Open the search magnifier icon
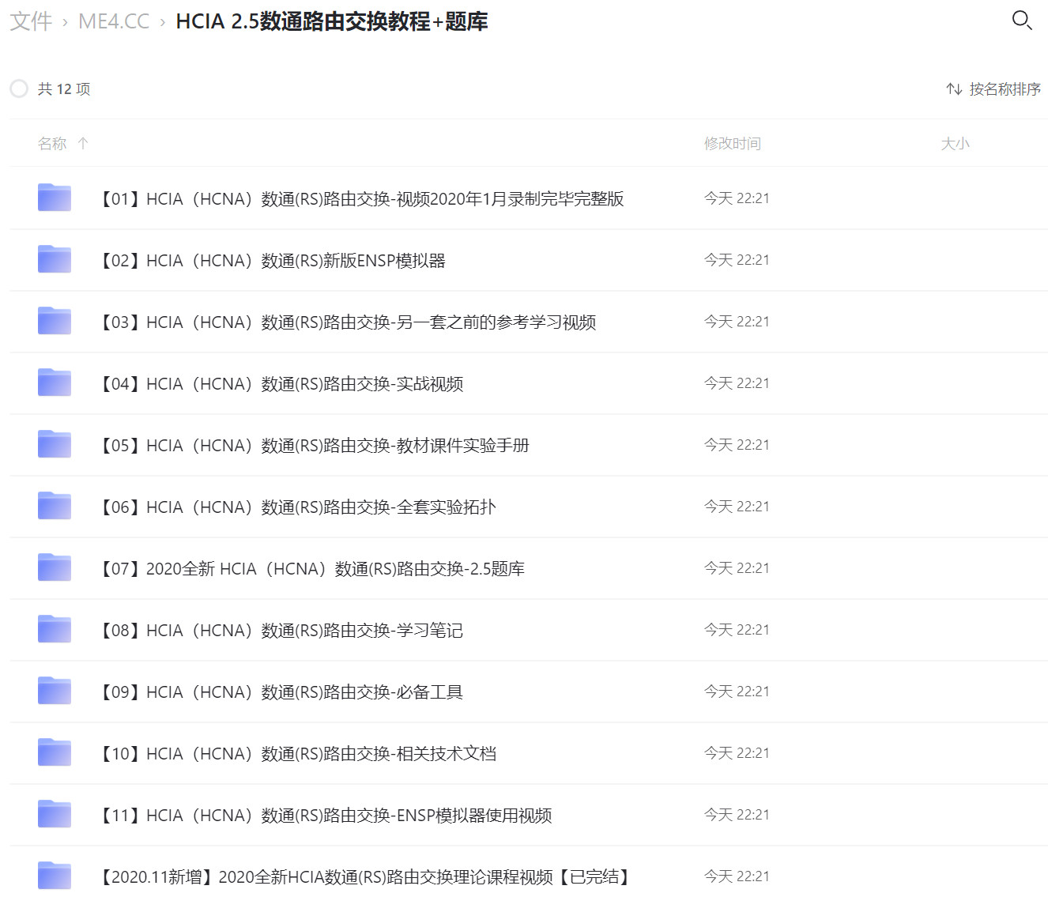The height and width of the screenshot is (912, 1048). point(1022,21)
